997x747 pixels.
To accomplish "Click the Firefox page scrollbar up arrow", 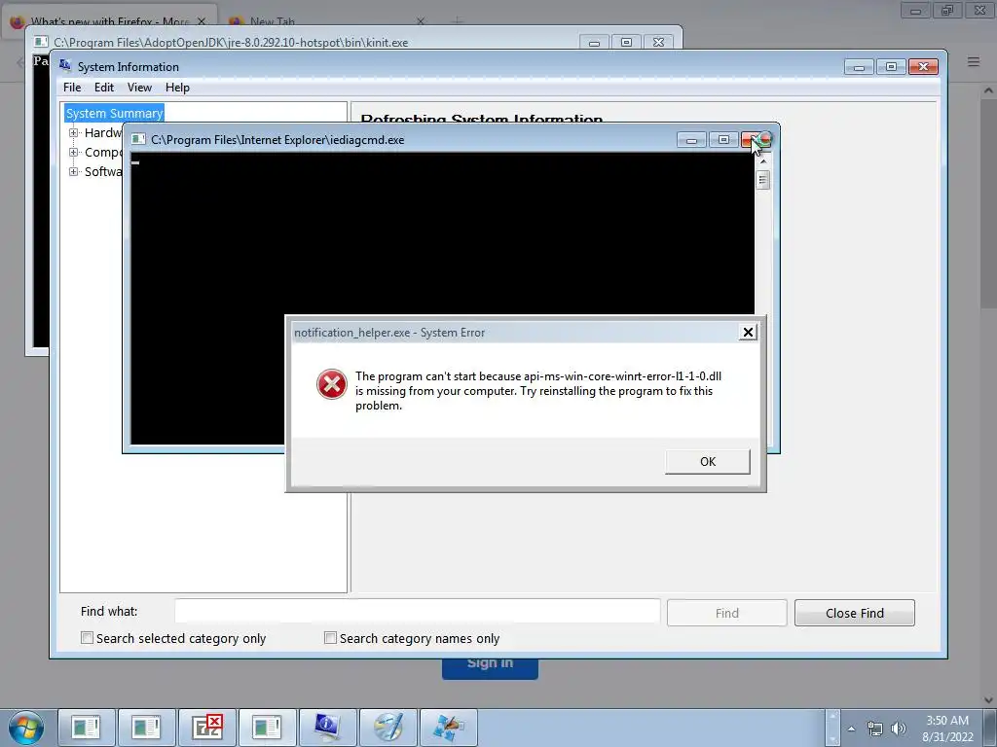I will click(x=988, y=90).
